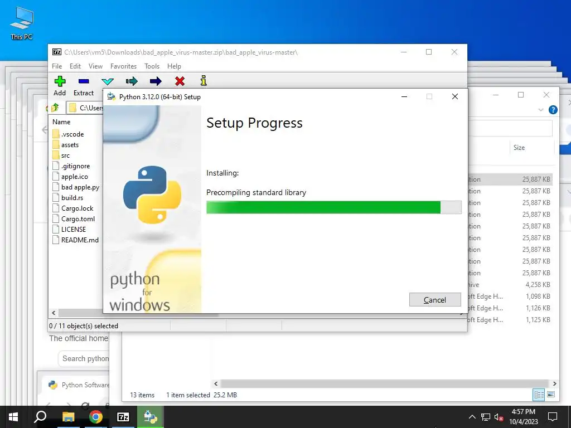The height and width of the screenshot is (428, 571).
Task: Click the Explorer horizontal scrollbar right arrow
Action: point(554,383)
